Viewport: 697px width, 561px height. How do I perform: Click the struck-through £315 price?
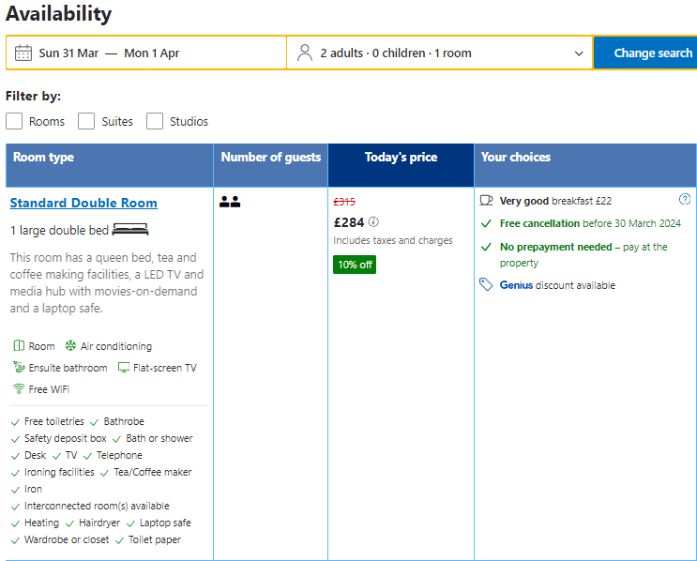(x=344, y=202)
